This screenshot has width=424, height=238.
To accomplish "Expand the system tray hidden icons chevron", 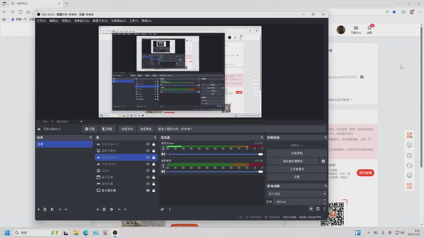I will 368,233.
